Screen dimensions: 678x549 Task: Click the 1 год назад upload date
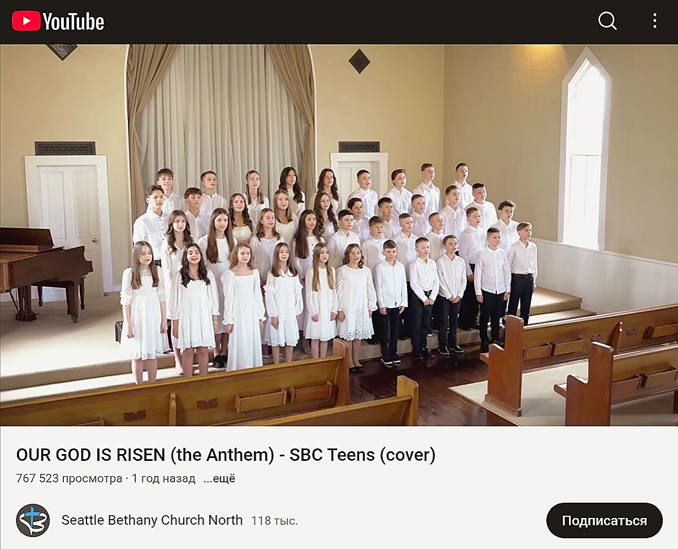(163, 479)
